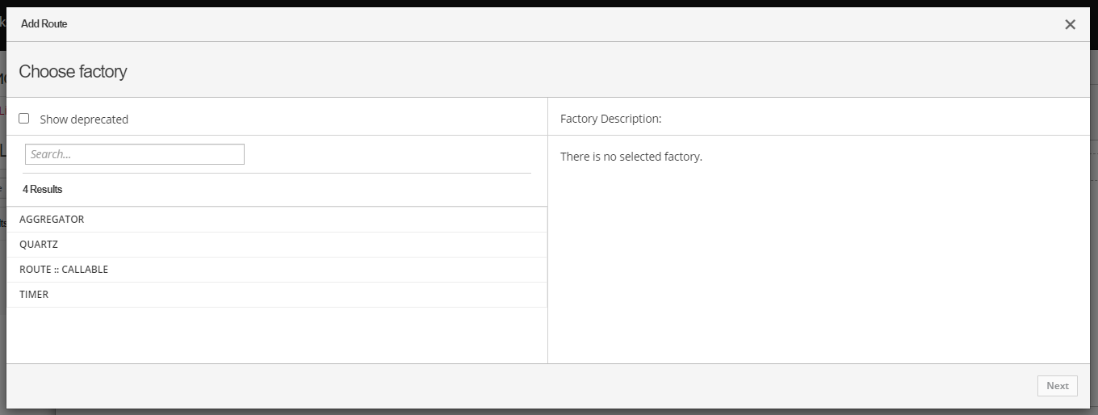Focus the factory Search field
The width and height of the screenshot is (1098, 415).
135,154
